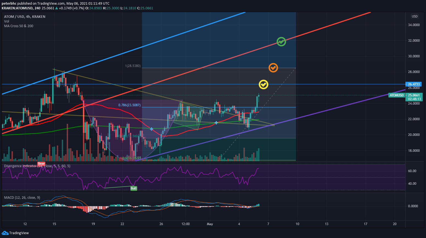Click the 60.00 RSI axis value
The width and height of the screenshot is (426, 238).
412,171
